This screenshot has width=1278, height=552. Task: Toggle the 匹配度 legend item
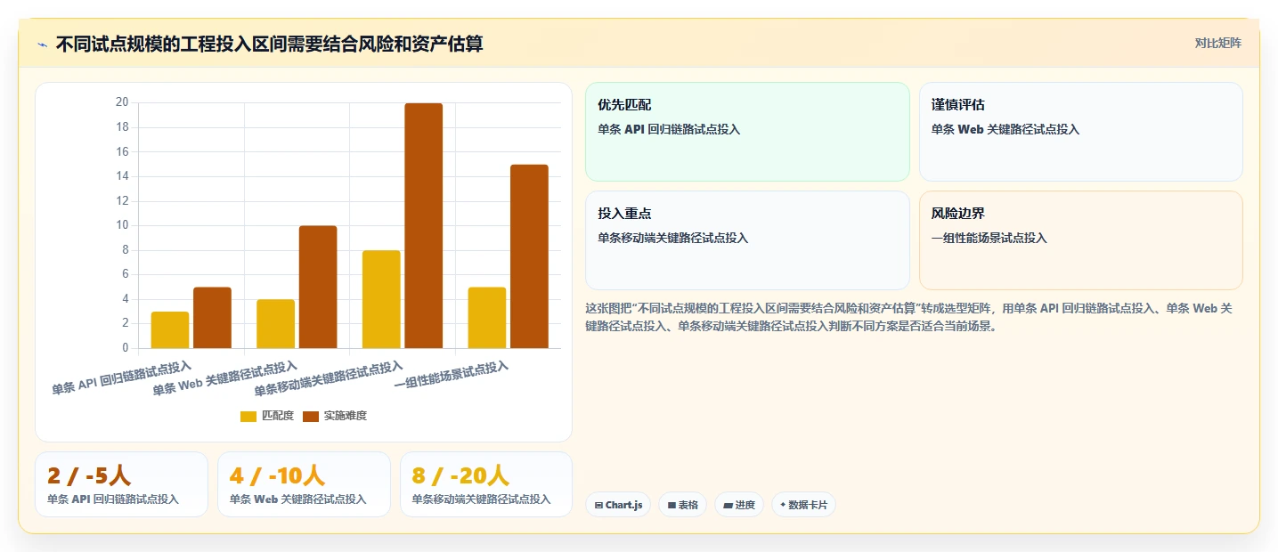tap(267, 416)
